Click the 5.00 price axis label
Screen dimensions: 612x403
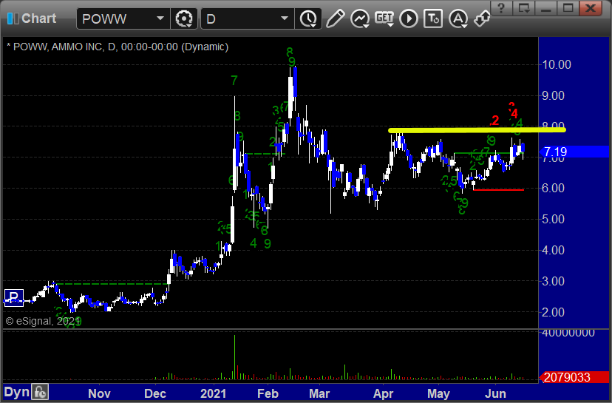[x=553, y=219]
